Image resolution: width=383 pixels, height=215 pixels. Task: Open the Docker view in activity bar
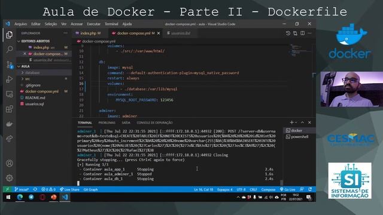[10, 124]
